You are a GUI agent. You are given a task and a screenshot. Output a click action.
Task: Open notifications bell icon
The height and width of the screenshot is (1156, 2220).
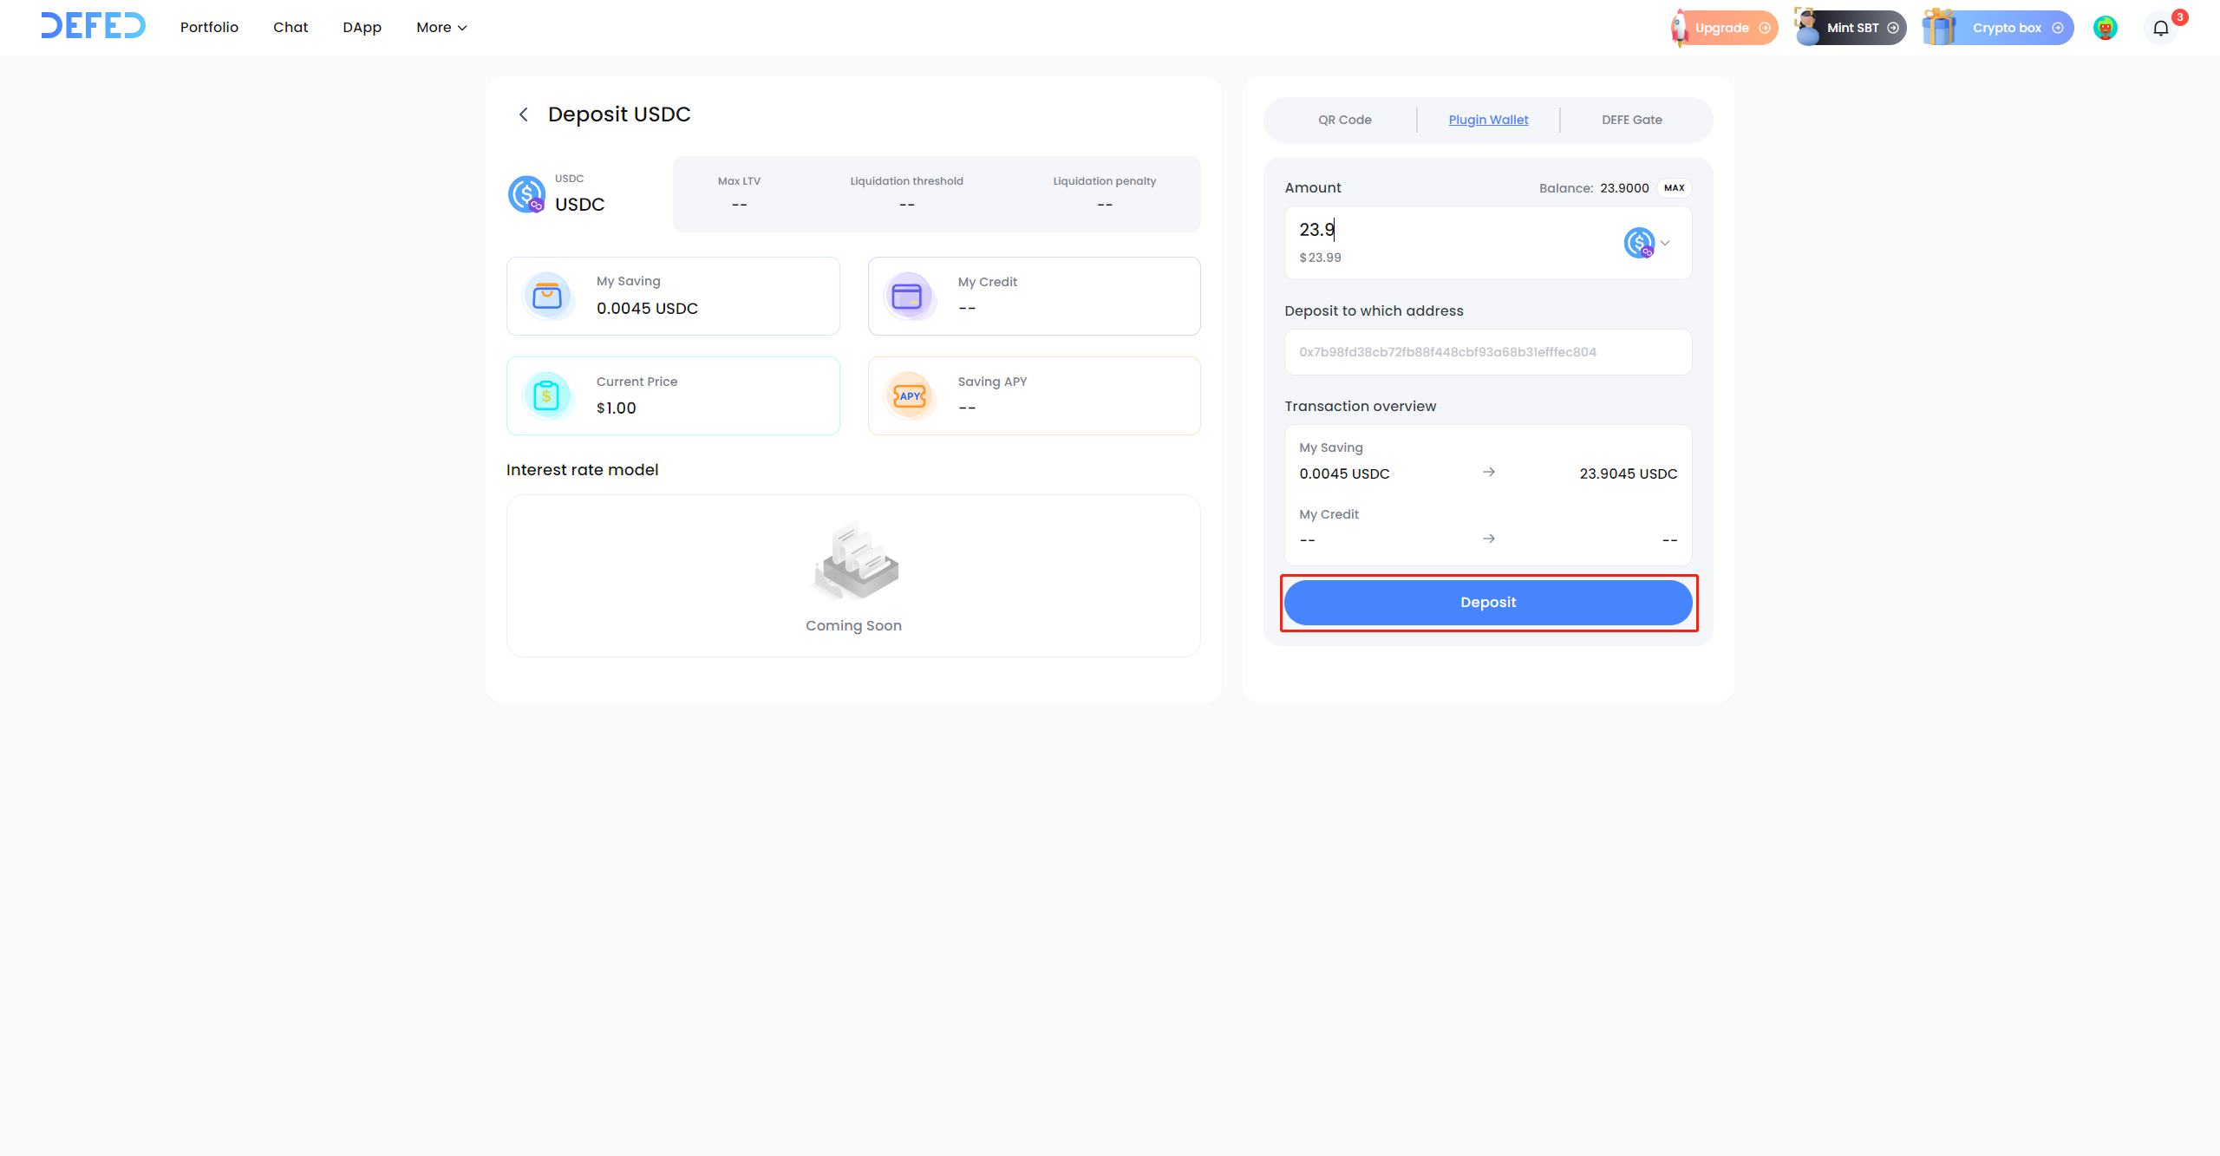click(2160, 28)
